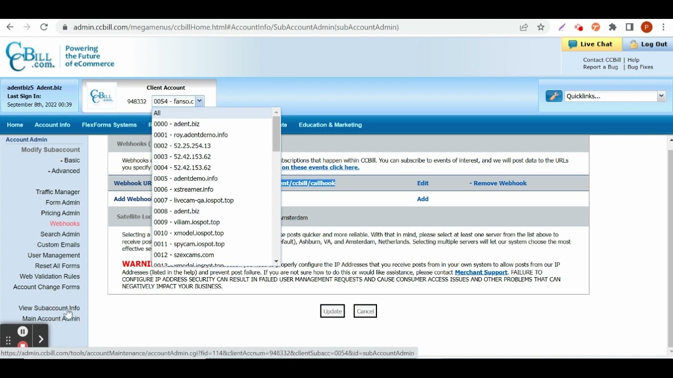
Task: Open the Education & Marketing menu
Action: click(x=330, y=125)
